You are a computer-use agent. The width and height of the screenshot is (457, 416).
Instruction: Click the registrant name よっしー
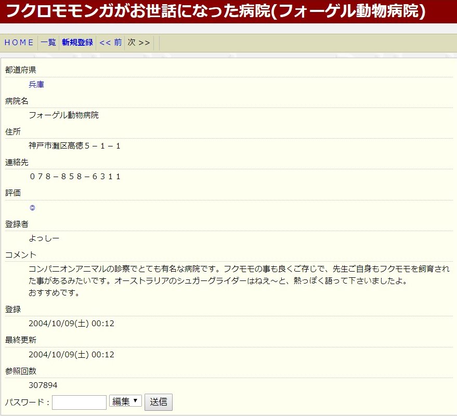tap(44, 238)
